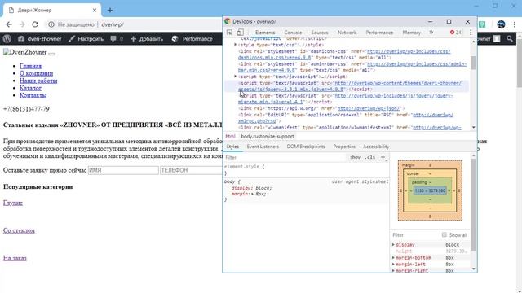Image resolution: width=522 pixels, height=293 pixels.
Task: Open the site info icon next to the address
Action: (51, 24)
